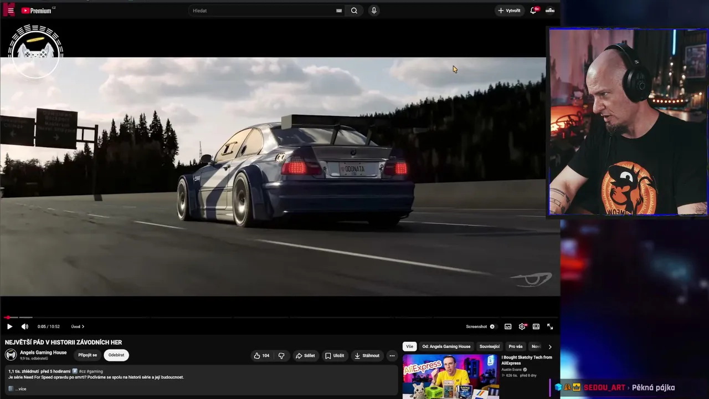Open player settings gear
Screen dimensions: 709x399
(x=522, y=326)
